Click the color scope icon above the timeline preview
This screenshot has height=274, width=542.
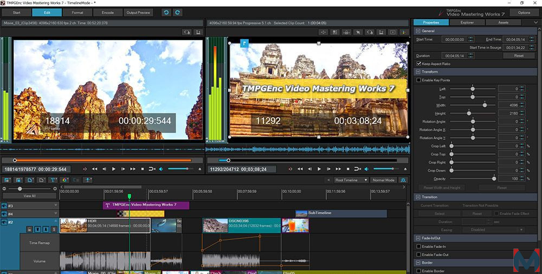404,32
